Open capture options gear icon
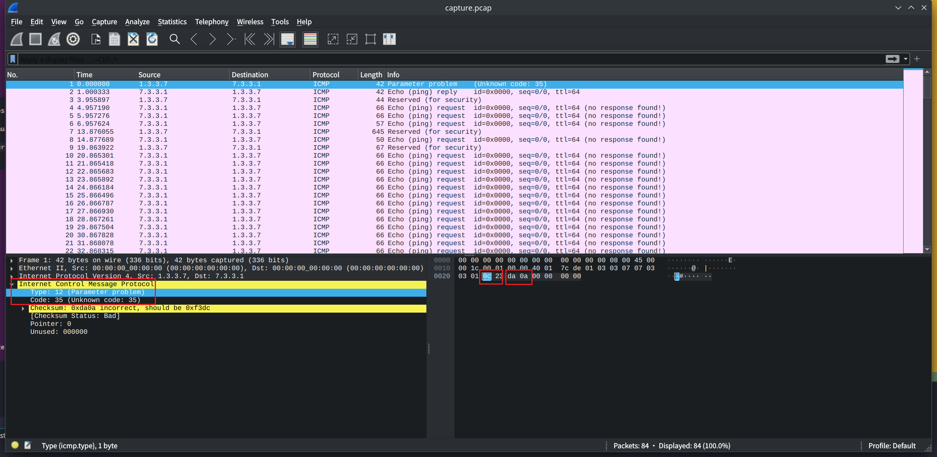This screenshot has width=937, height=457. pos(73,39)
